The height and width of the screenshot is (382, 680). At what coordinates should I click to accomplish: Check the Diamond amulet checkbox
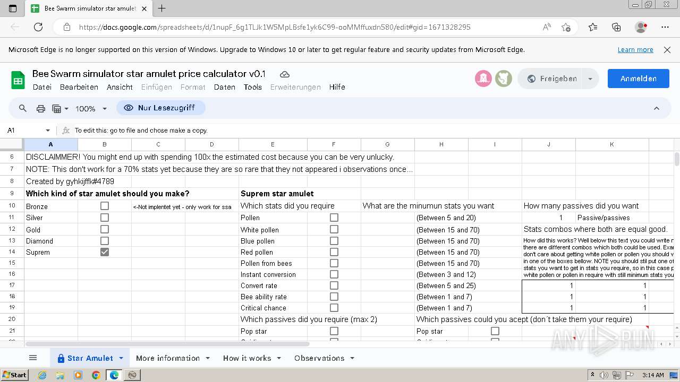[x=105, y=241]
